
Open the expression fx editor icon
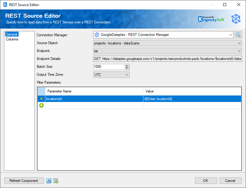coord(49,181)
